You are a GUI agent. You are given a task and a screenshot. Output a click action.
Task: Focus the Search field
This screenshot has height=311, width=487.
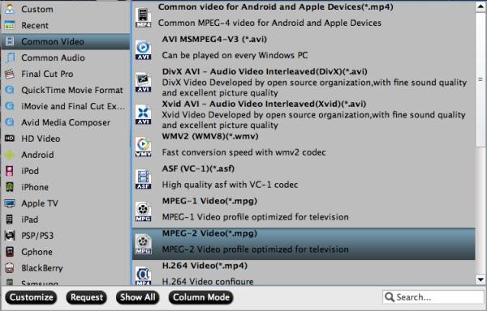pos(433,297)
